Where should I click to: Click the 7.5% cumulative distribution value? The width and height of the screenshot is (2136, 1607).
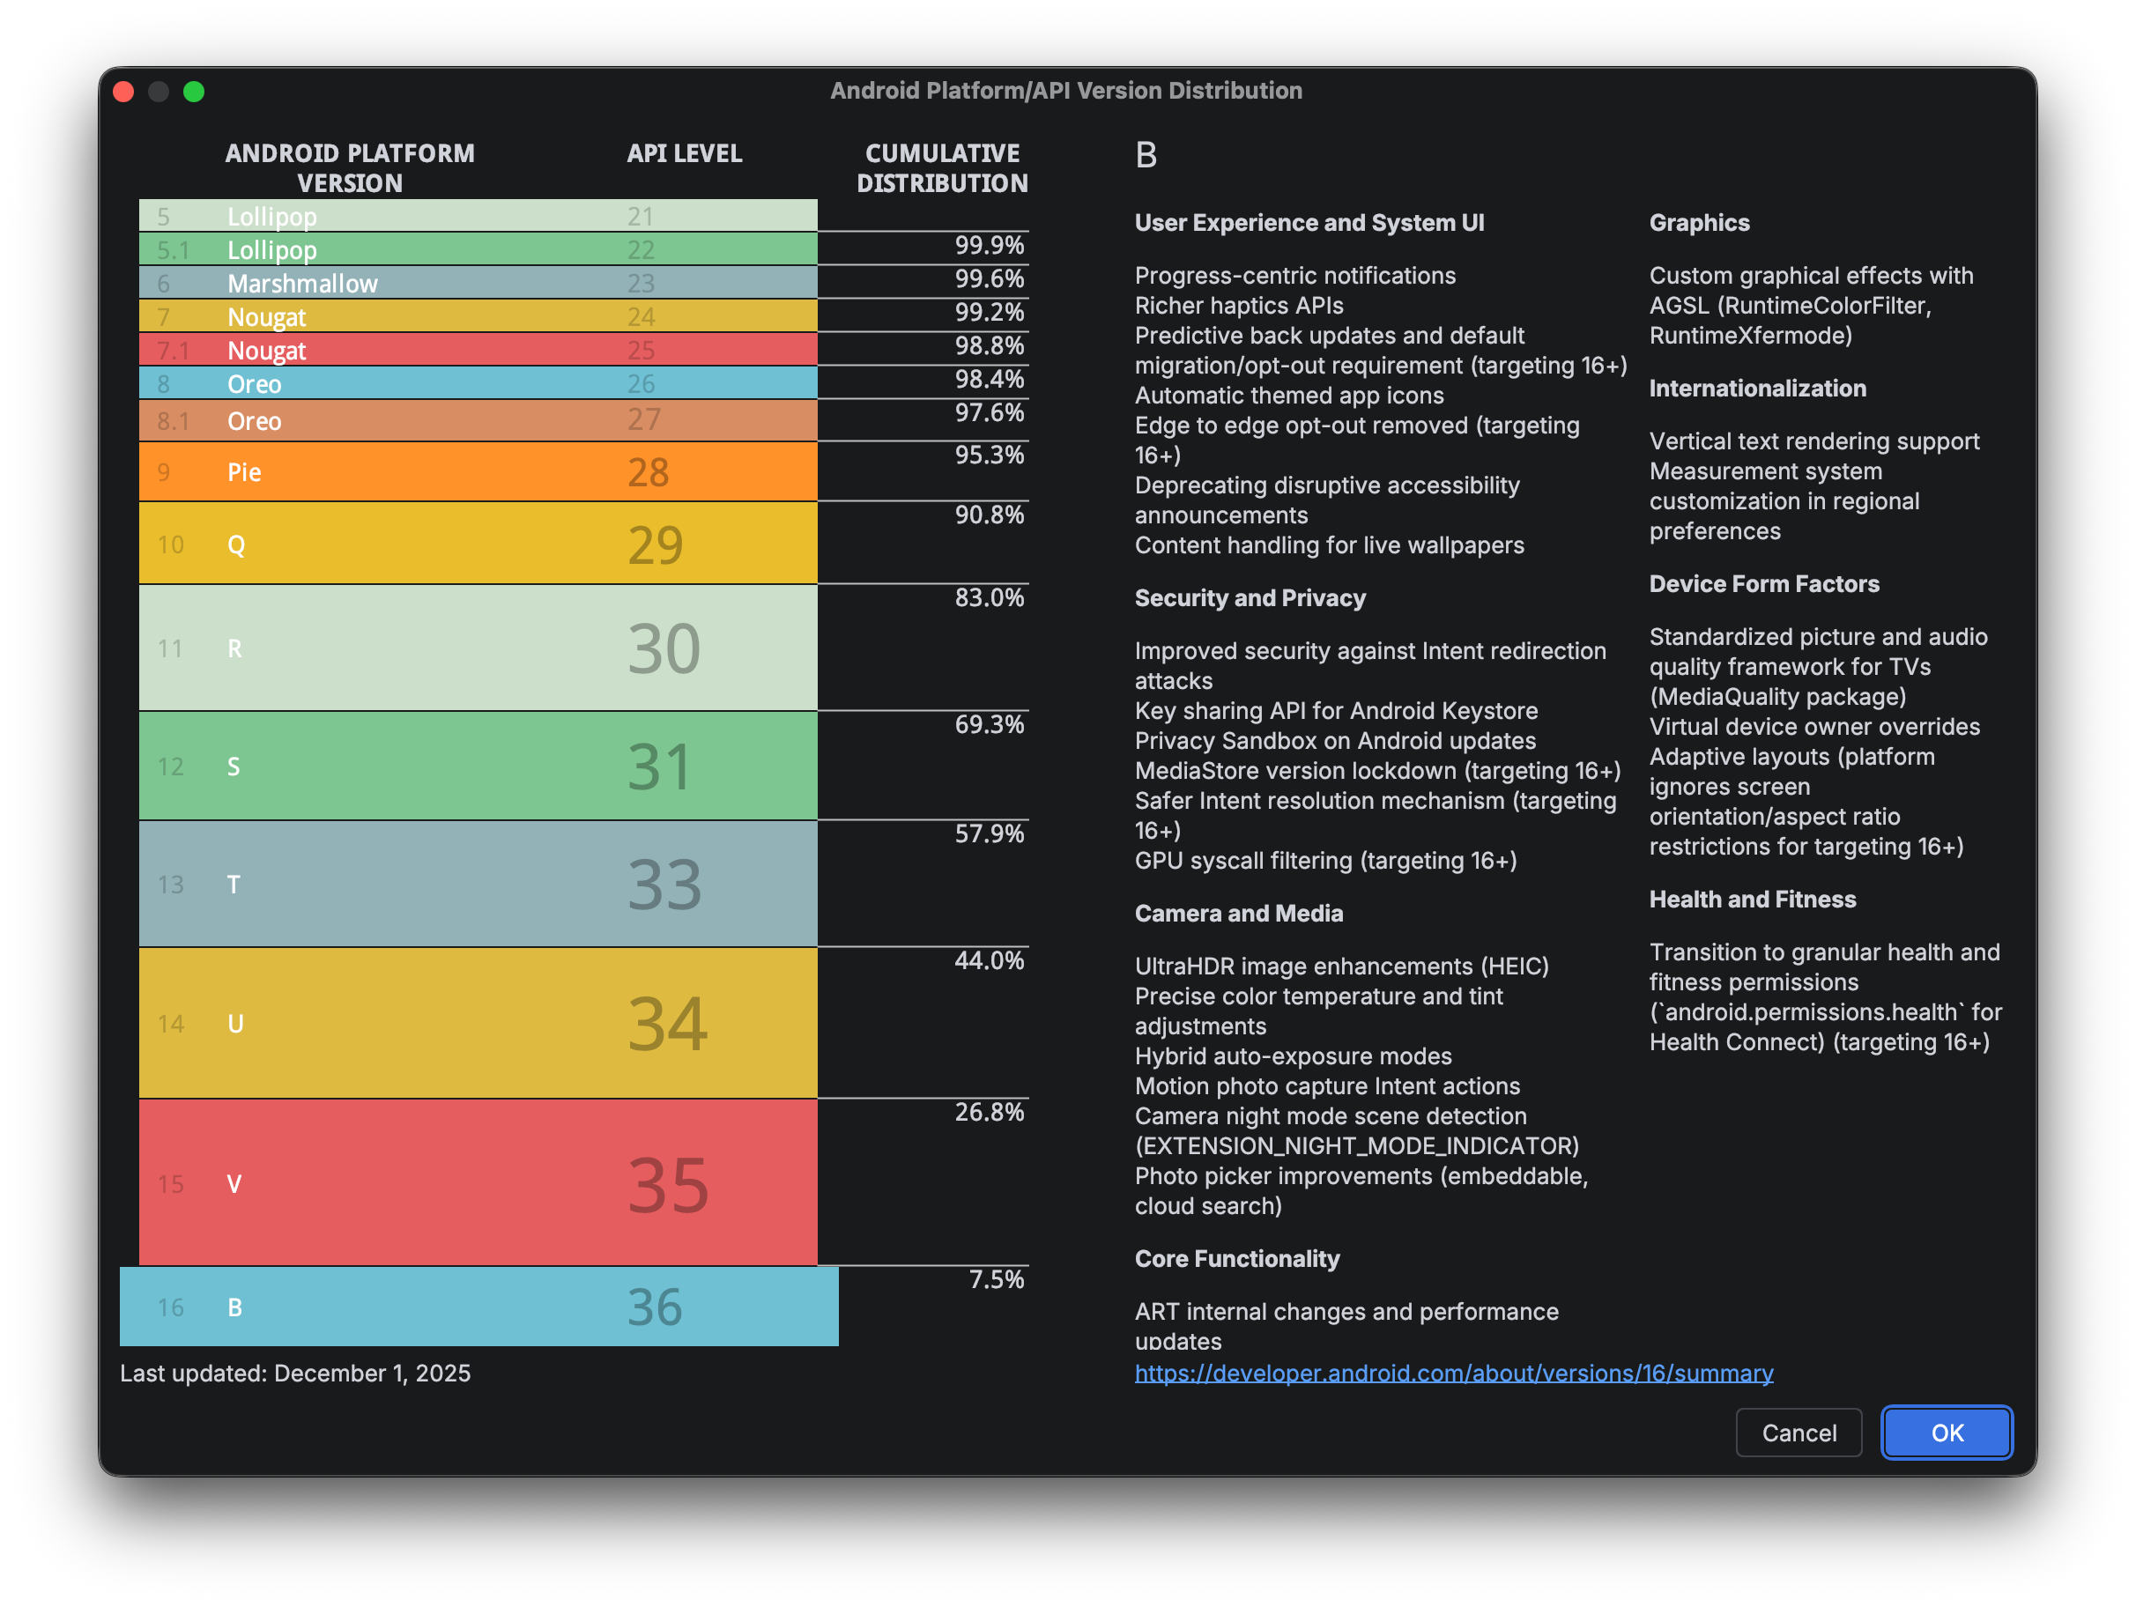click(997, 1279)
